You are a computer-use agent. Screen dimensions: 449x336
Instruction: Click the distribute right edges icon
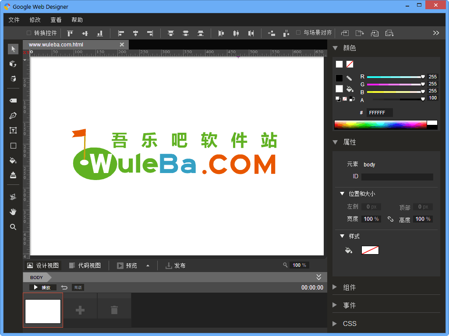pos(251,33)
